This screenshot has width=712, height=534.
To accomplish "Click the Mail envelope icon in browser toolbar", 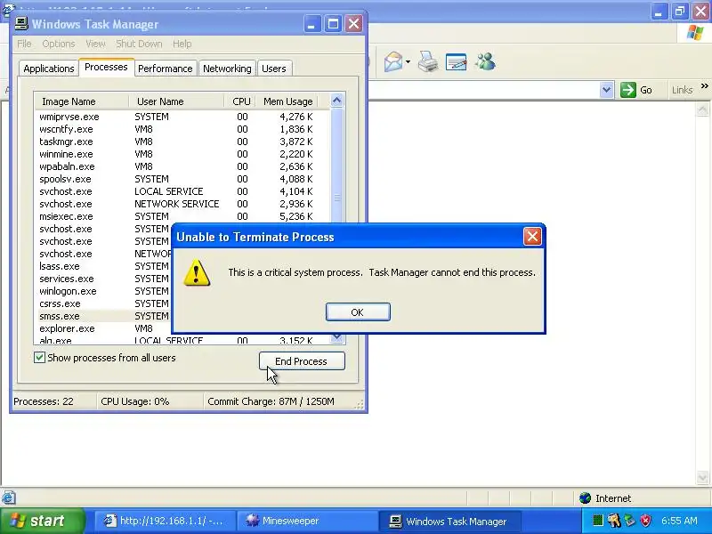I will point(393,61).
